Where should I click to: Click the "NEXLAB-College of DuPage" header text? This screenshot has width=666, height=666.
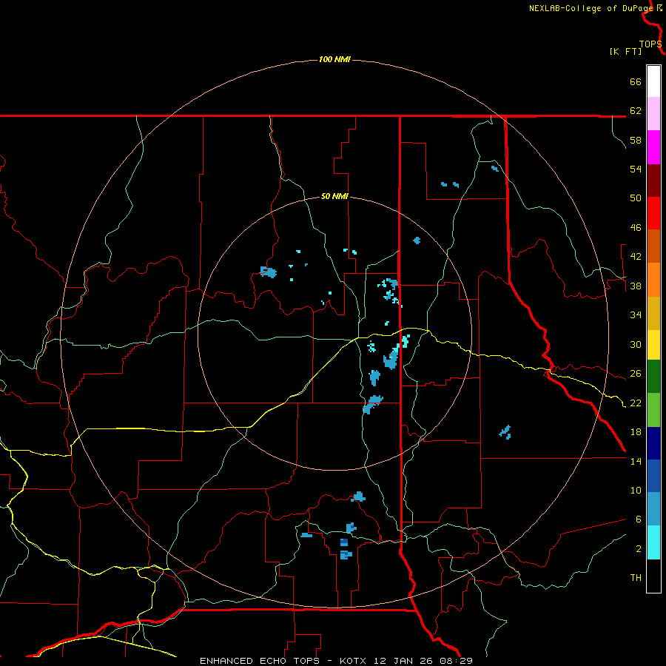tap(591, 8)
